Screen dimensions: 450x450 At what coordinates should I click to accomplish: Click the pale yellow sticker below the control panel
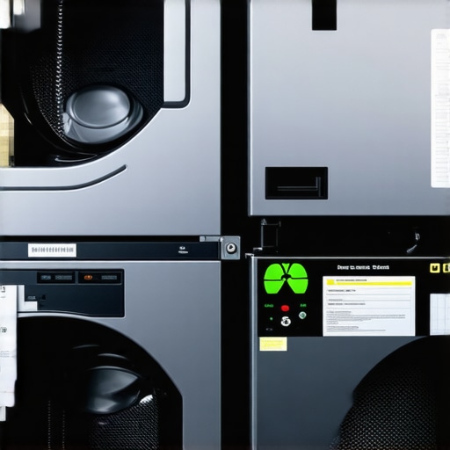pos(273,344)
